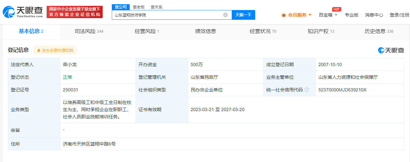The width and height of the screenshot is (410, 162).
Task: Click the 宗旨 label cell
Action: pos(34,130)
